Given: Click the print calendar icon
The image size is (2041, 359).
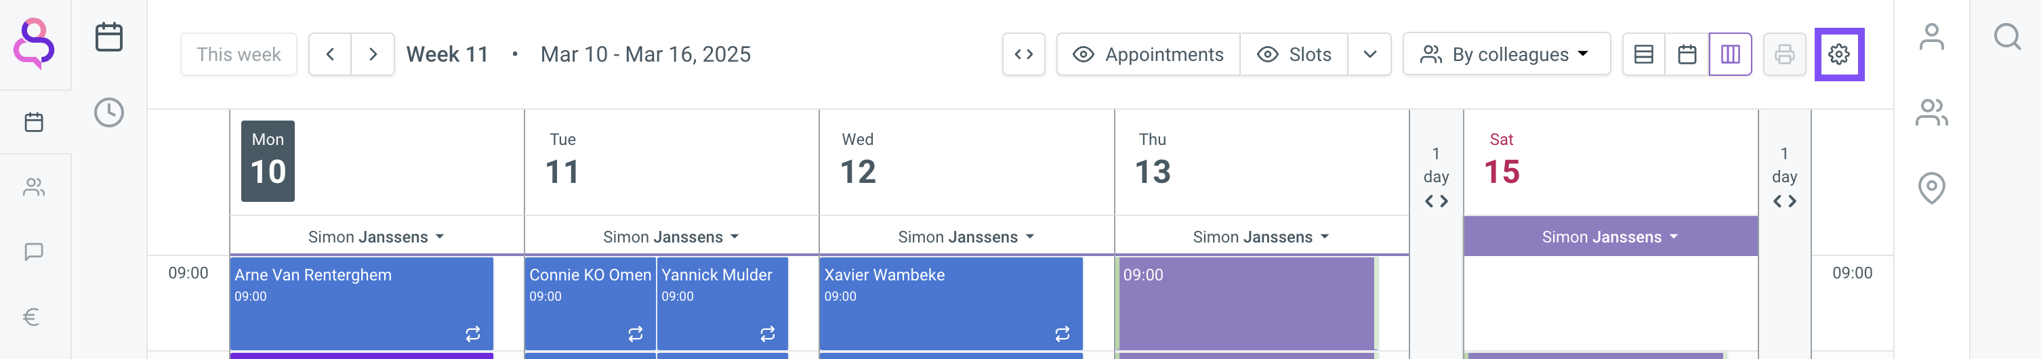Looking at the screenshot, I should [1784, 55].
